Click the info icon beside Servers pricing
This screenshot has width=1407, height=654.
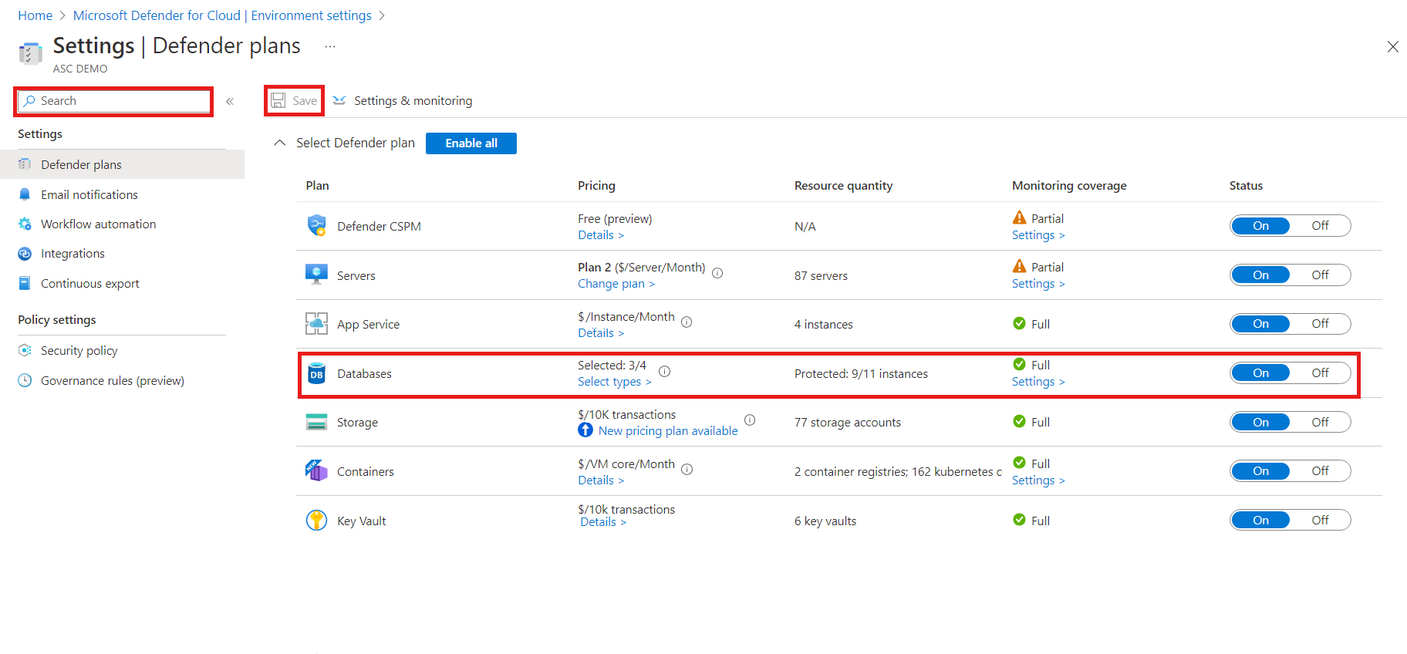tap(717, 273)
